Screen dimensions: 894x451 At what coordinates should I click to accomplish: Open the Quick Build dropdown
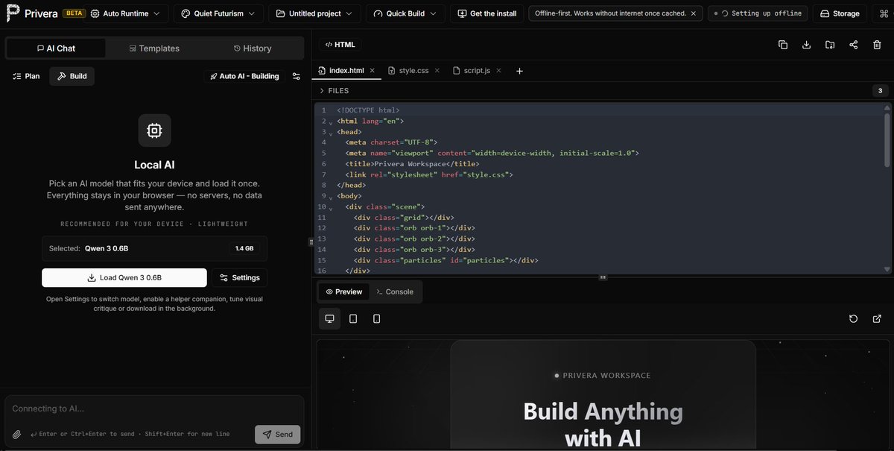[406, 13]
